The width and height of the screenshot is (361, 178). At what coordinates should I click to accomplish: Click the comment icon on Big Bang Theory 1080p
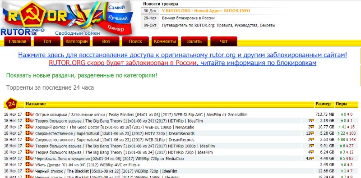pos(312,146)
